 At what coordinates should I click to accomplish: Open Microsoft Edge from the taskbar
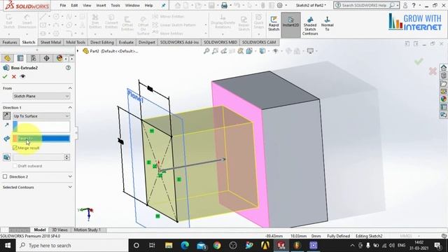[185, 246]
